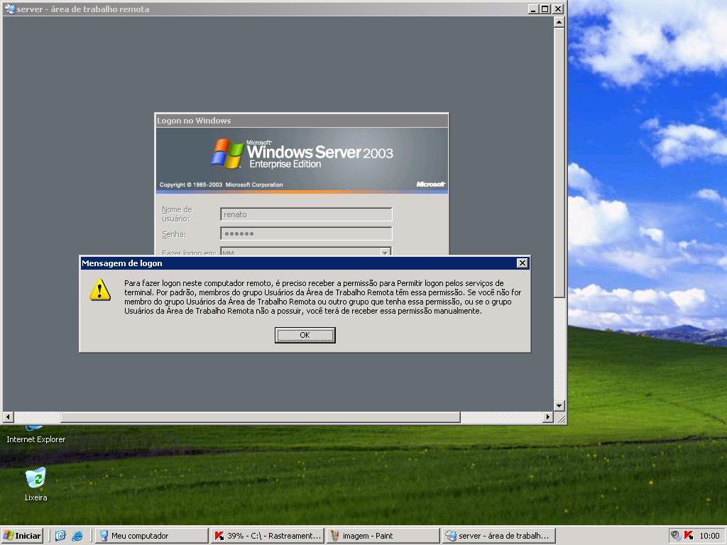Click the Windows flag logo in the logon banner

coord(227,153)
